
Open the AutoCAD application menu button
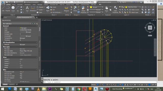tap(3, 3)
